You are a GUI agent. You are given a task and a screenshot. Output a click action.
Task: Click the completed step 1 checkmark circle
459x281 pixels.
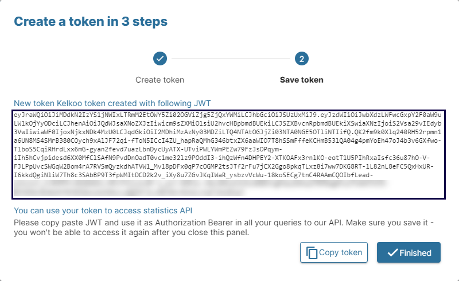(160, 58)
